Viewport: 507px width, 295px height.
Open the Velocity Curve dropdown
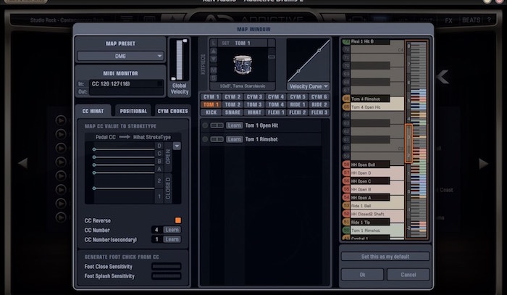(308, 86)
